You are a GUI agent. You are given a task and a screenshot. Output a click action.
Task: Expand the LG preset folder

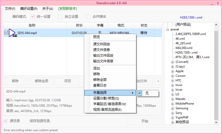172,95
